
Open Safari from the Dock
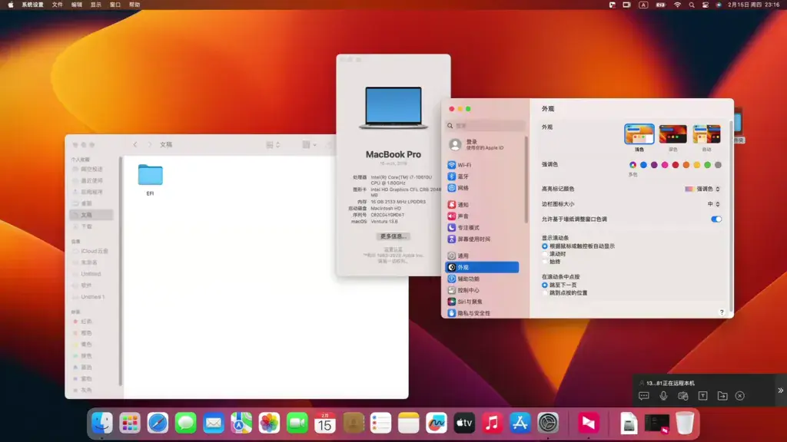(x=158, y=423)
